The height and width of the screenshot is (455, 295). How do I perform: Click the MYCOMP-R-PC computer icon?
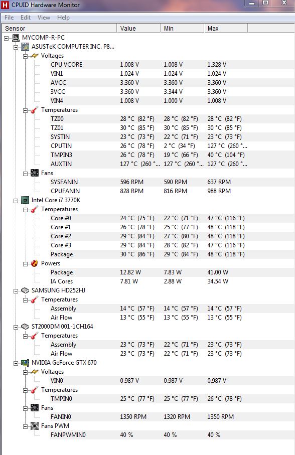[x=16, y=38]
